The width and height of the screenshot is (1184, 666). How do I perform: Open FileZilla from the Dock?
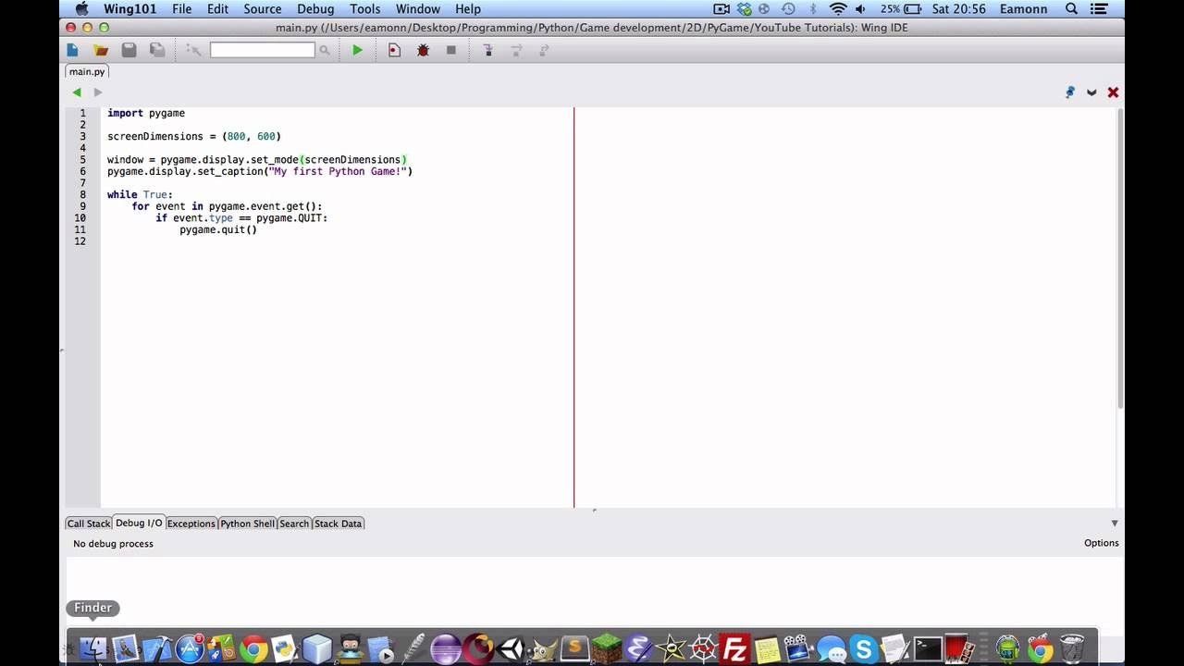pos(734,648)
